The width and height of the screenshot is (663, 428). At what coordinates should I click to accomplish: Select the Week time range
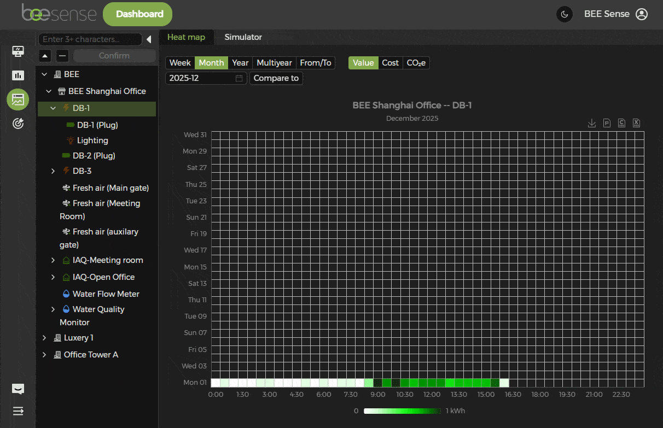pyautogui.click(x=180, y=63)
